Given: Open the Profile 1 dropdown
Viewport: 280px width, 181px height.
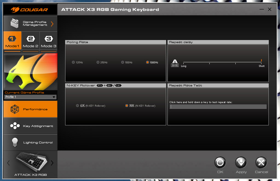Looking at the screenshot, I should (x=30, y=97).
